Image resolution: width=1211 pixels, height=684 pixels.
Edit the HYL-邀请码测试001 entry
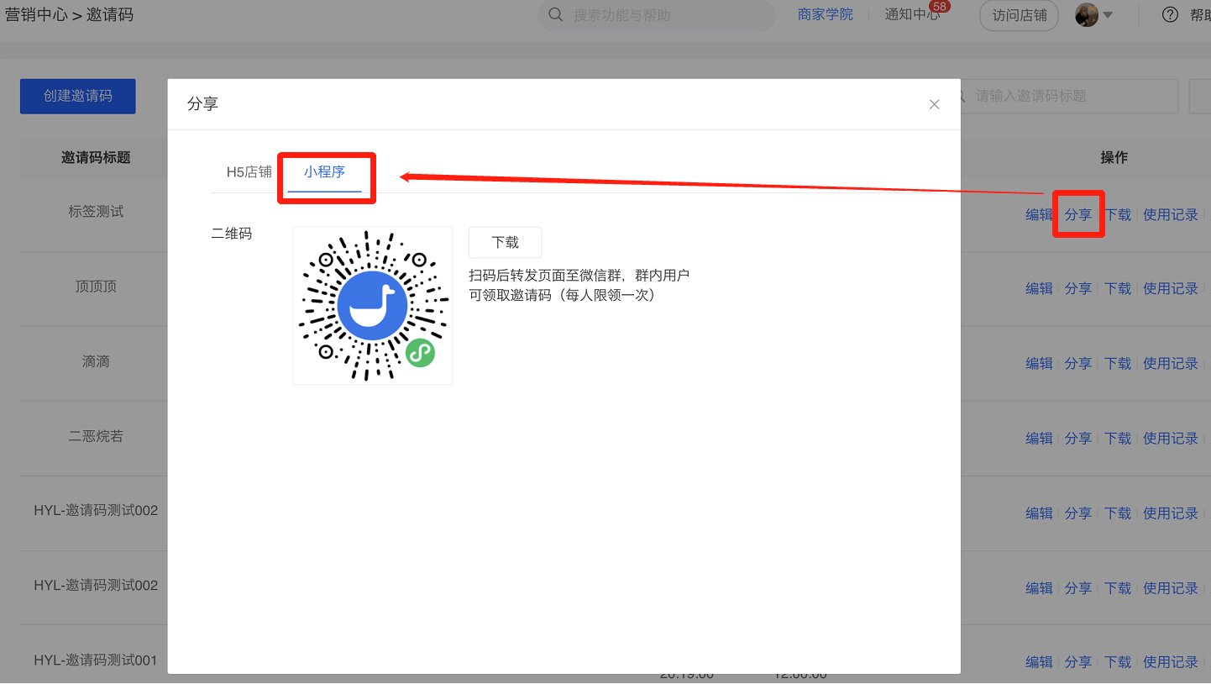[x=1039, y=661]
